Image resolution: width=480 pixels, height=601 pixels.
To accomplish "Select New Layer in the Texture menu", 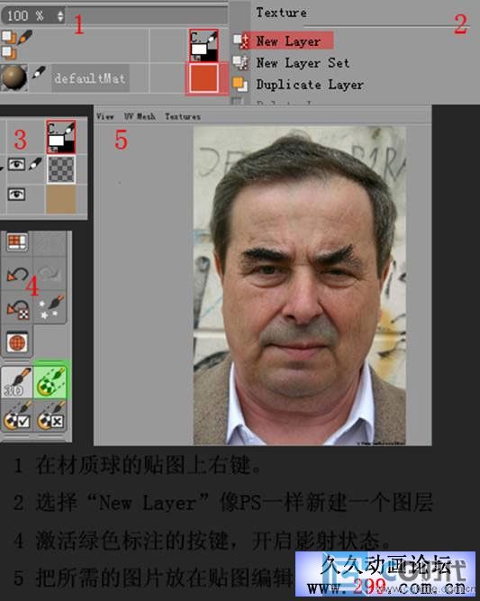I will click(x=287, y=41).
